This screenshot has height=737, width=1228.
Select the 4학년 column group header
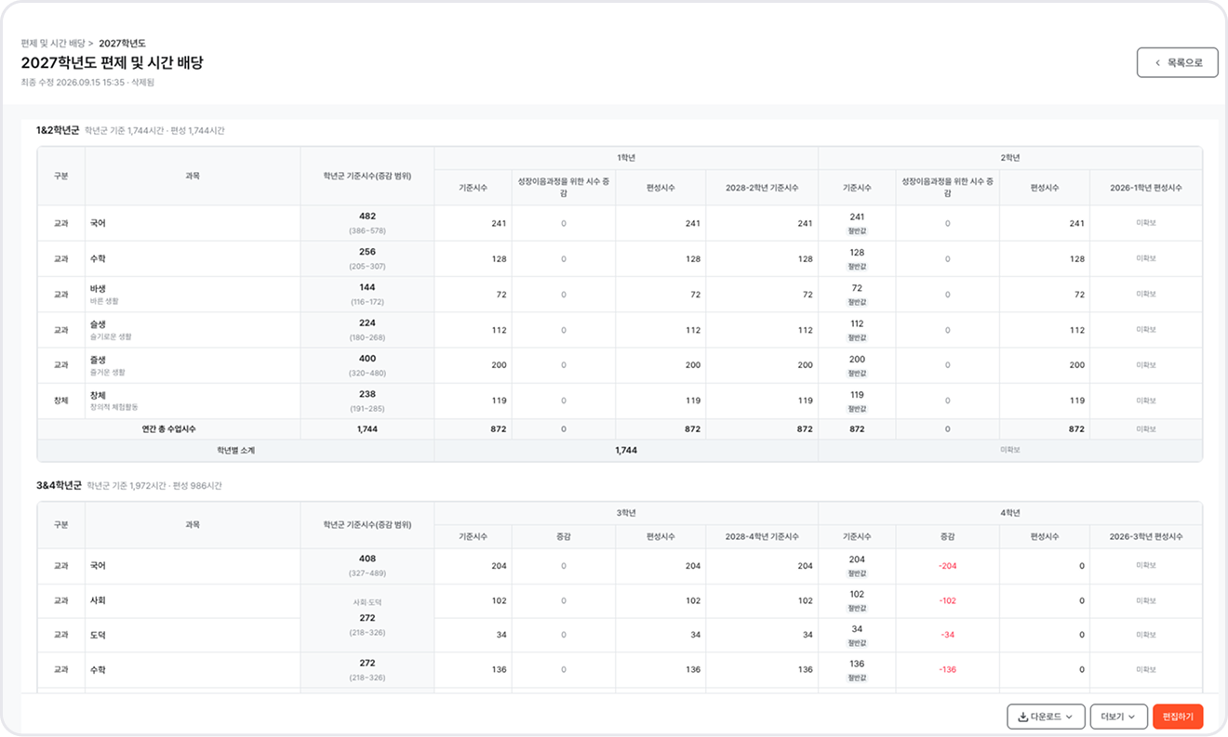1010,513
